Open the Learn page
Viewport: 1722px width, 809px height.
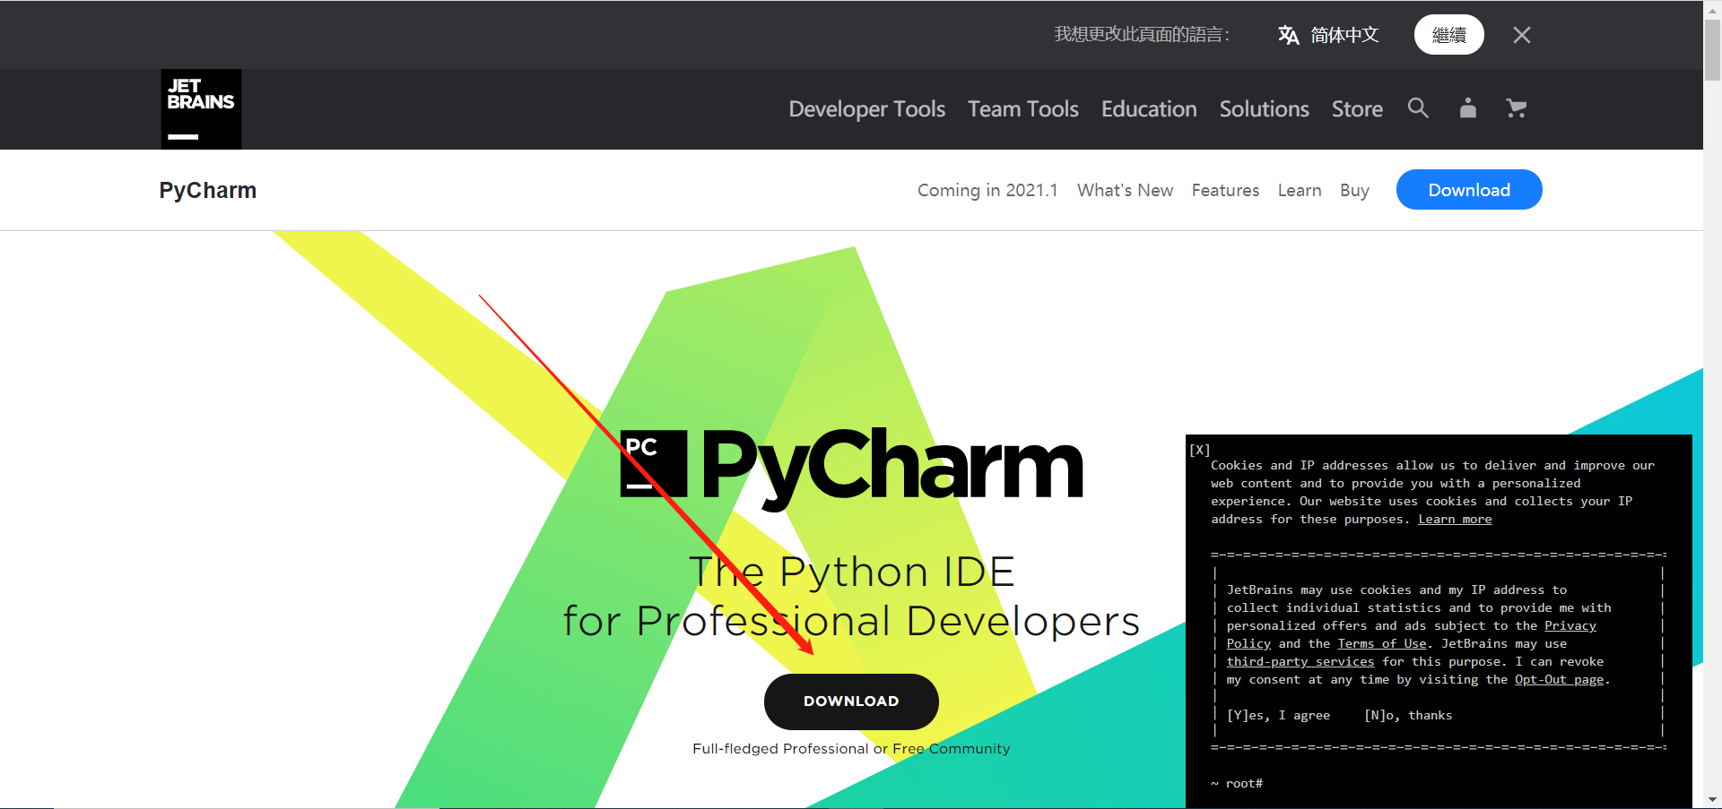[1300, 190]
